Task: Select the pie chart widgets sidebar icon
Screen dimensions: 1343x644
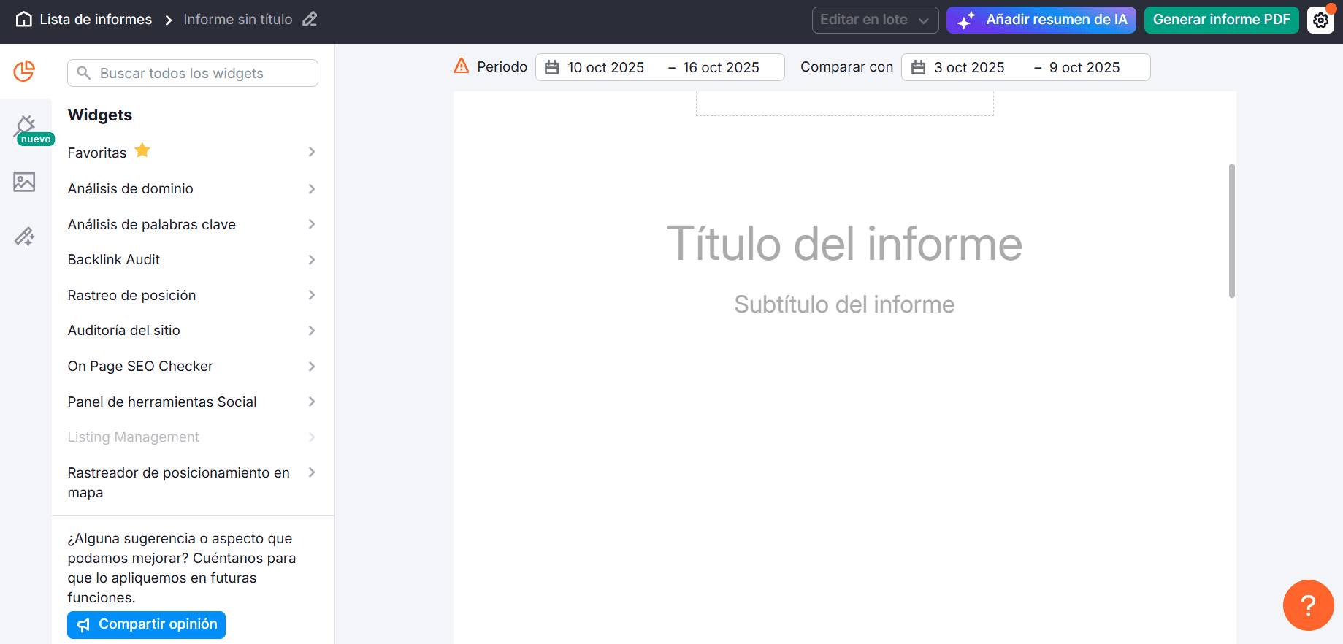Action: 24,72
